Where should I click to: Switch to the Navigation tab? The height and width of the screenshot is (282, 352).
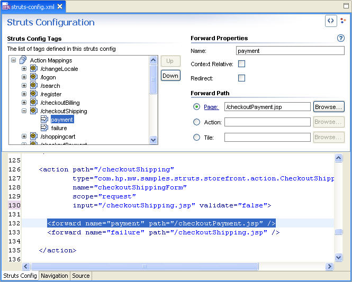(x=55, y=276)
